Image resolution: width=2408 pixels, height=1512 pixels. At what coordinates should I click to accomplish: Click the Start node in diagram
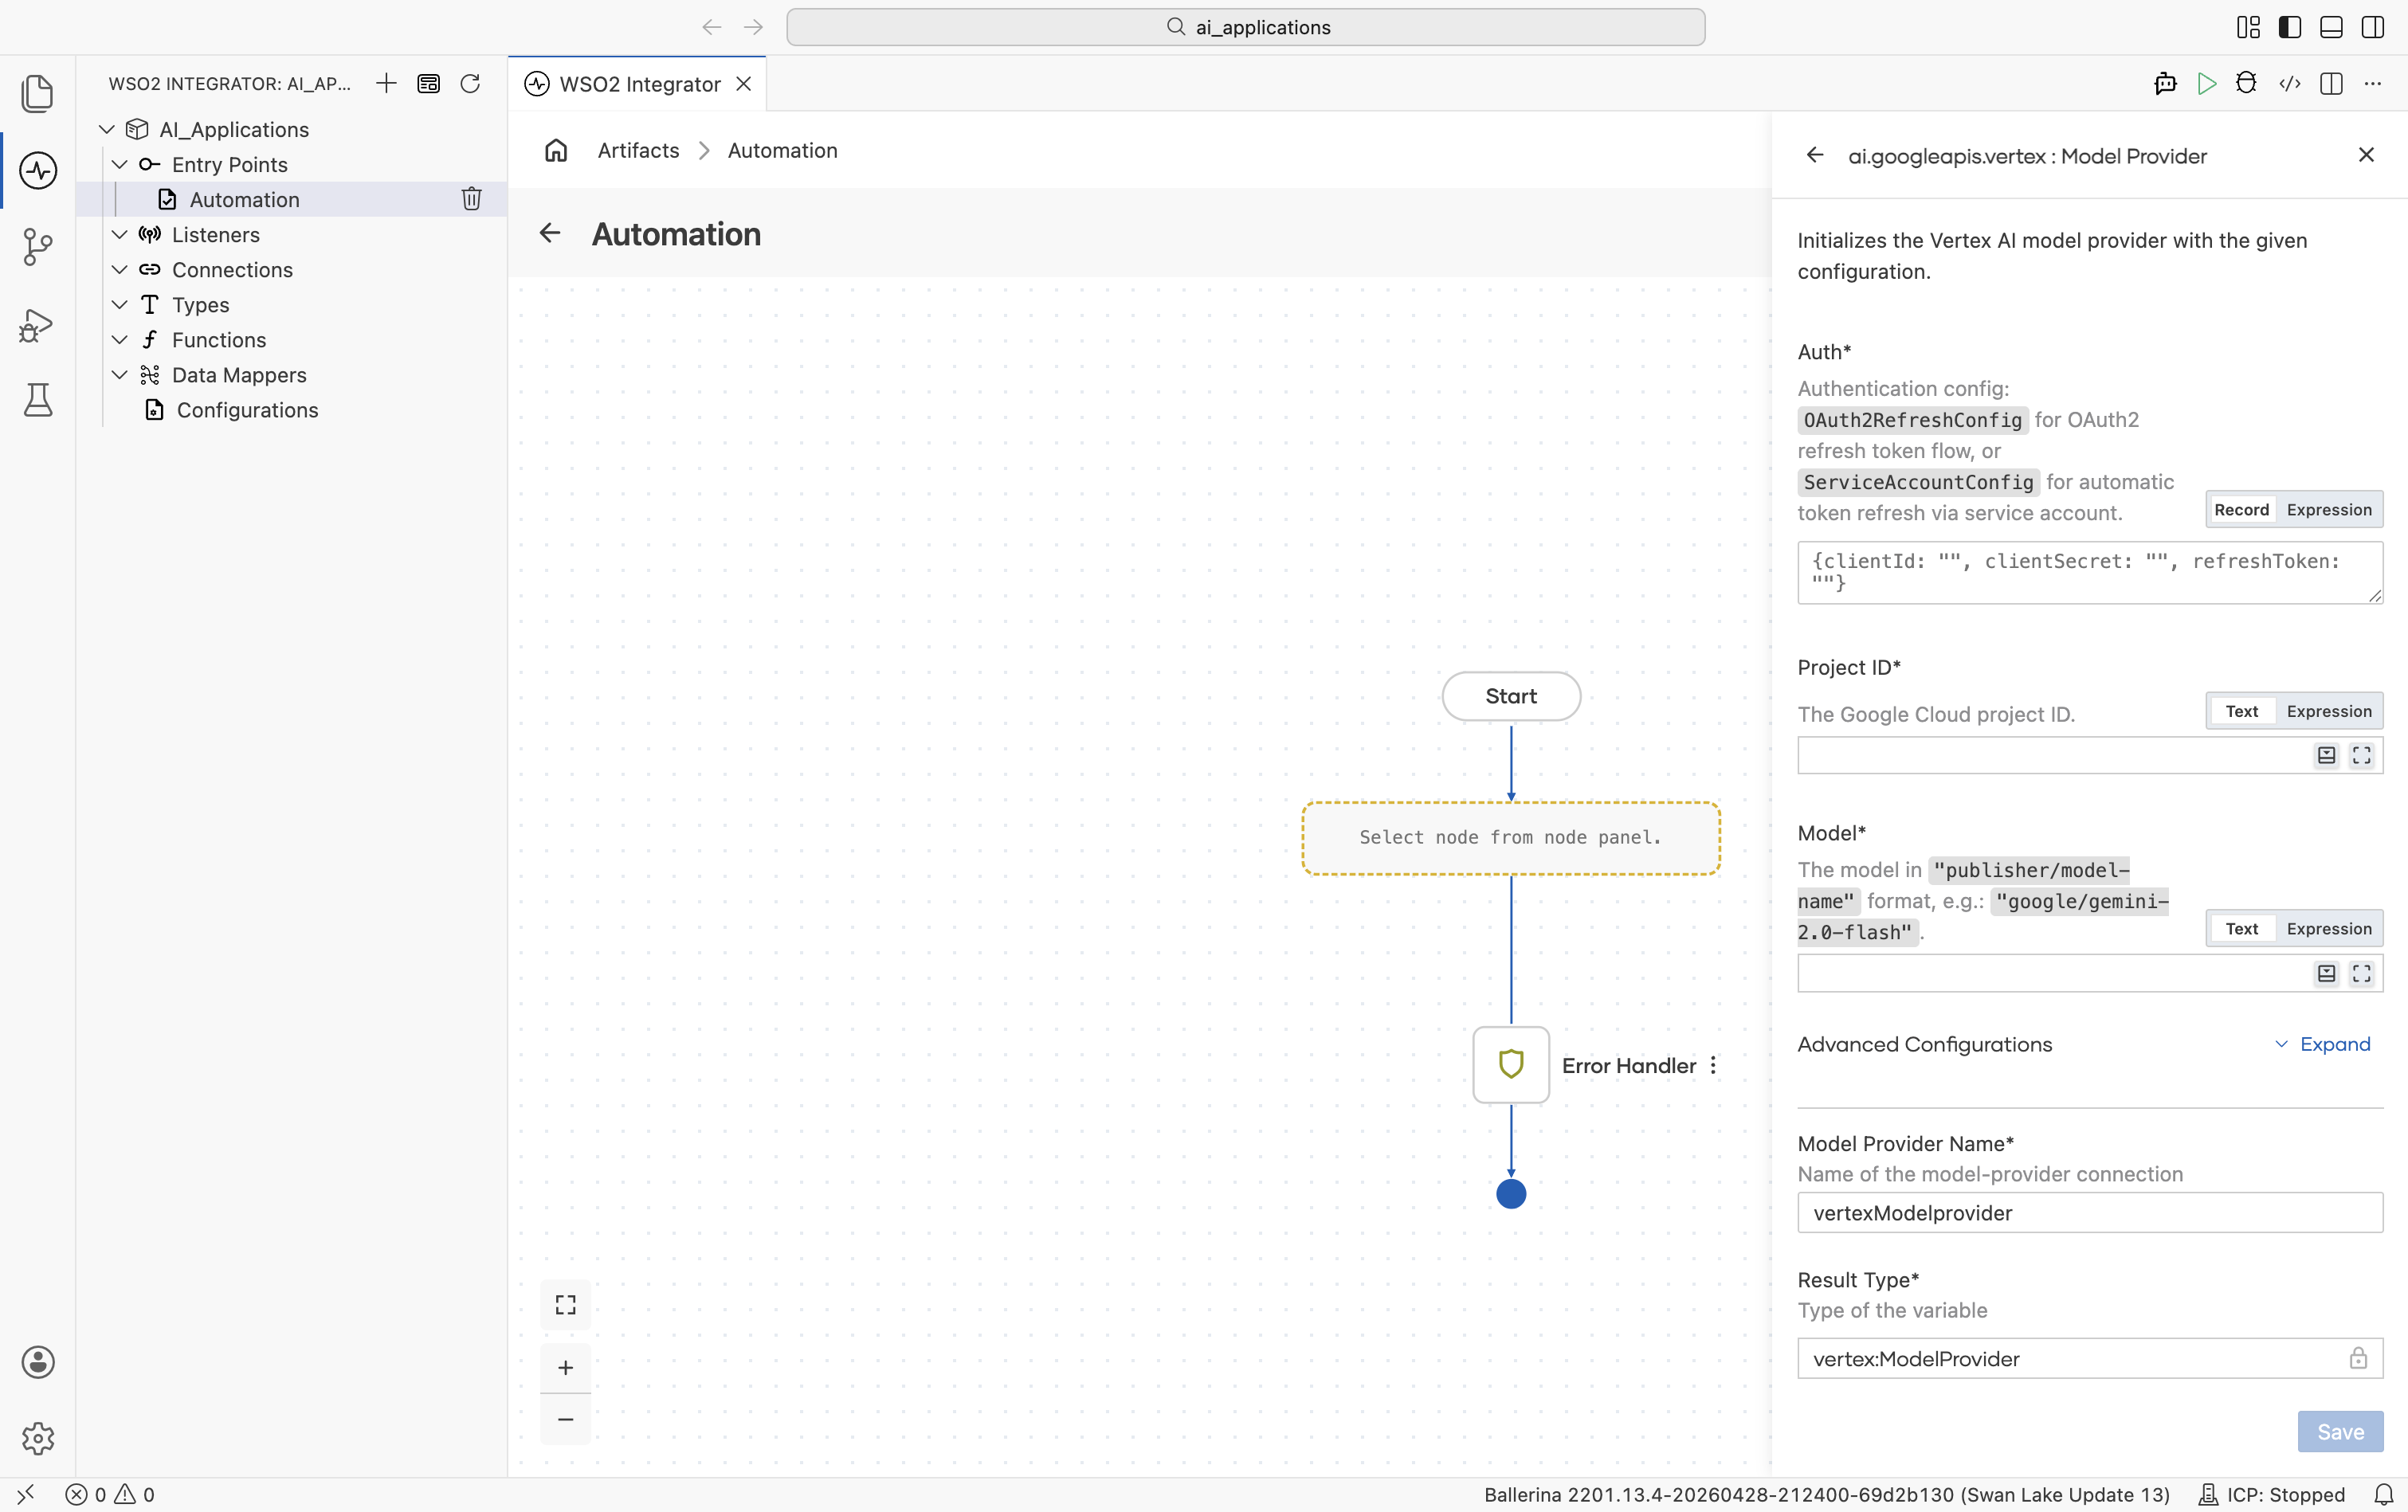(1511, 696)
